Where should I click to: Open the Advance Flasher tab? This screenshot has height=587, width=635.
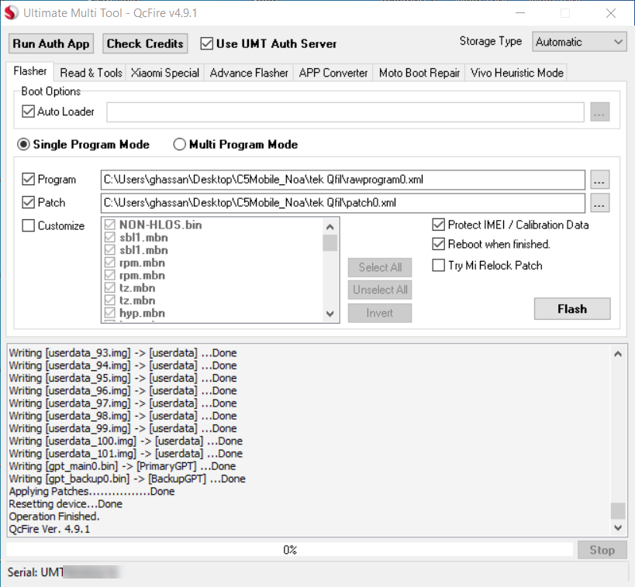pos(249,73)
